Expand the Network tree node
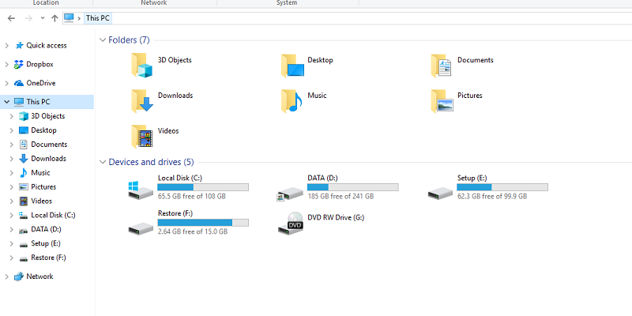The width and height of the screenshot is (632, 316). (7, 276)
